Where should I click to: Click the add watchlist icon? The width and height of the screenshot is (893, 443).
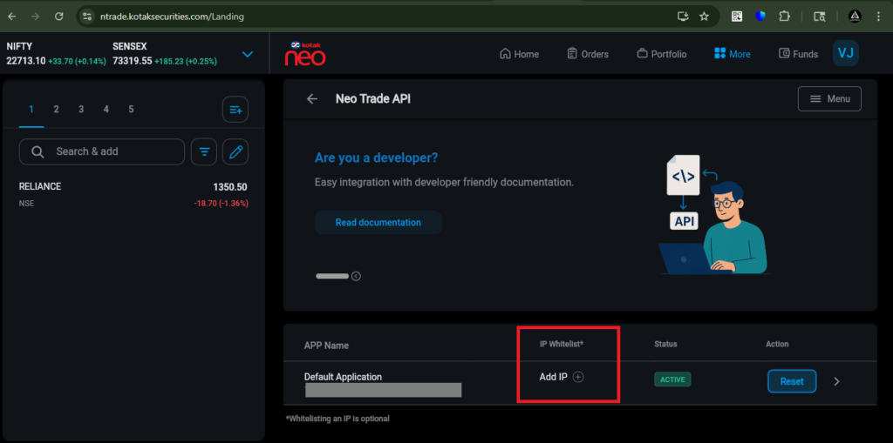(x=235, y=110)
